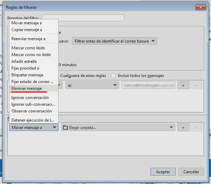Click the 'Nombre del filtro' text field

83,18
